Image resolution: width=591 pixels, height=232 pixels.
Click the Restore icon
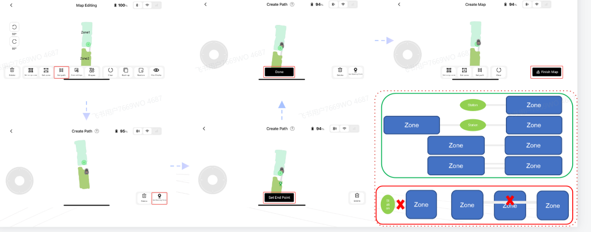click(141, 72)
